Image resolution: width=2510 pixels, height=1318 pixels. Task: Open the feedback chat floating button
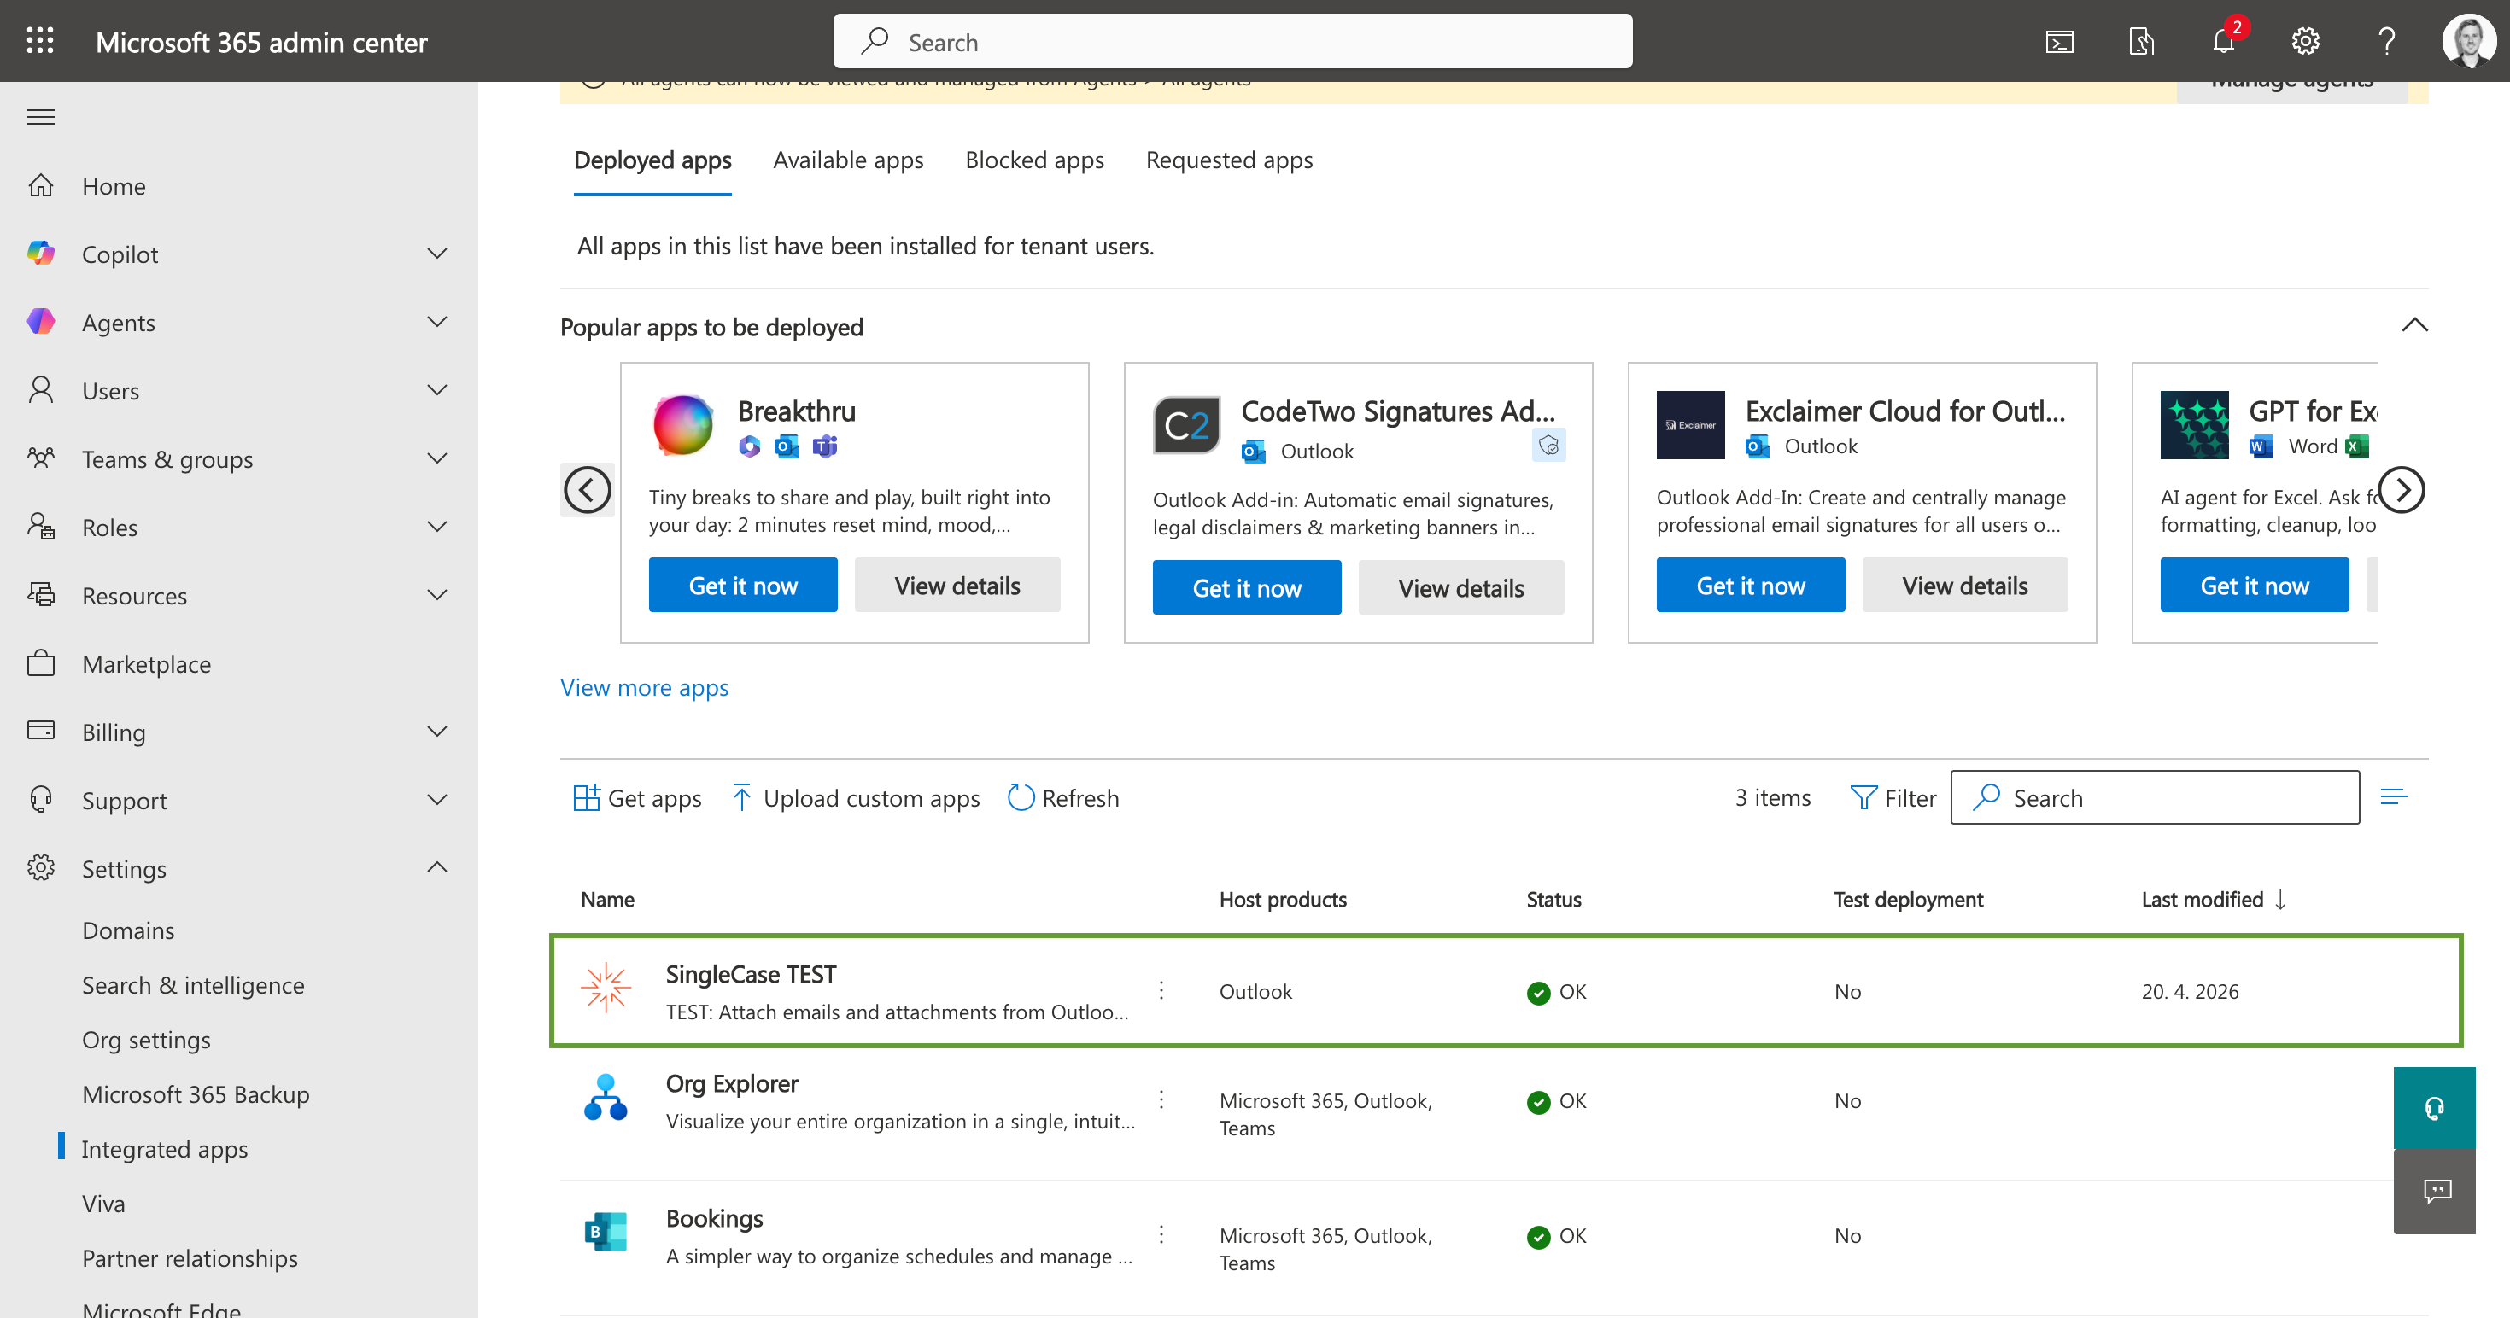(x=2434, y=1192)
